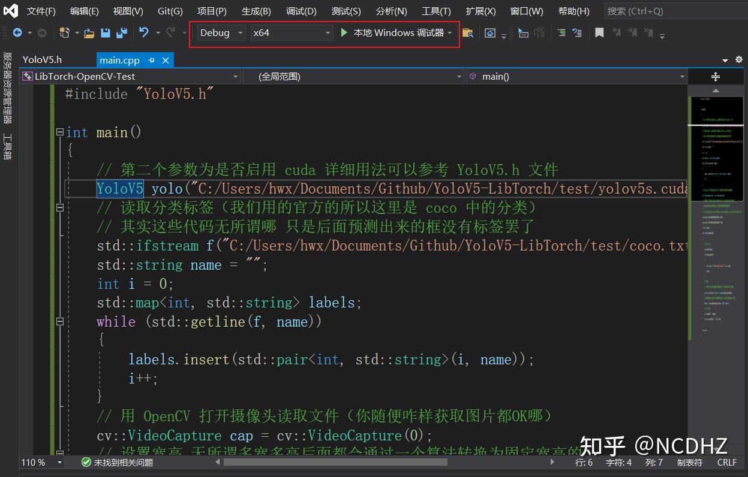Toggle a bookmark on the current line

point(599,32)
